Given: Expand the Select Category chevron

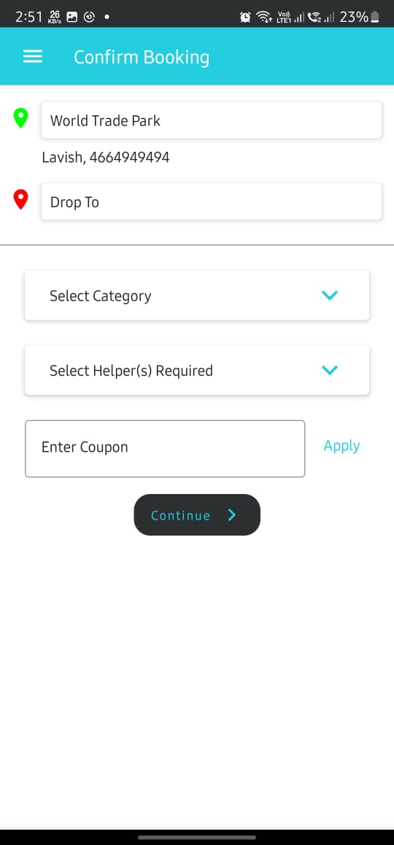Looking at the screenshot, I should pyautogui.click(x=329, y=296).
